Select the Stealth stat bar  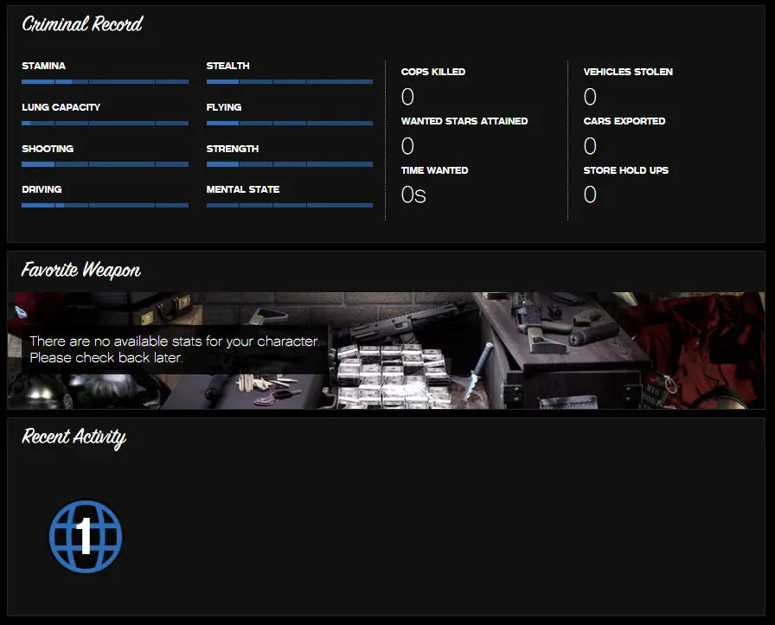coord(289,81)
